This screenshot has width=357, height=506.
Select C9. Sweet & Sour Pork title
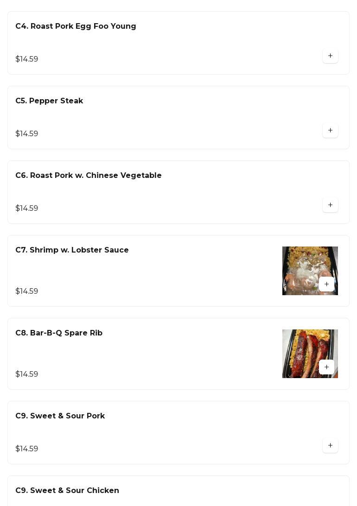point(60,416)
